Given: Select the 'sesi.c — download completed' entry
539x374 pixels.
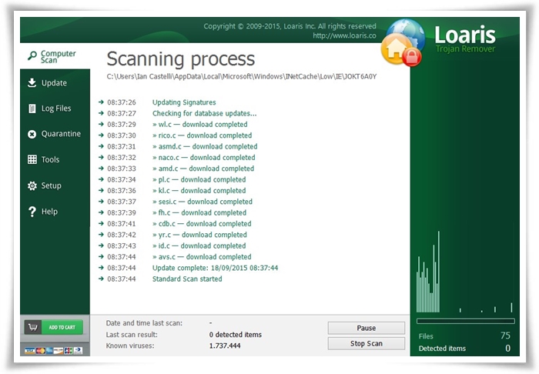Looking at the screenshot, I should pos(203,202).
